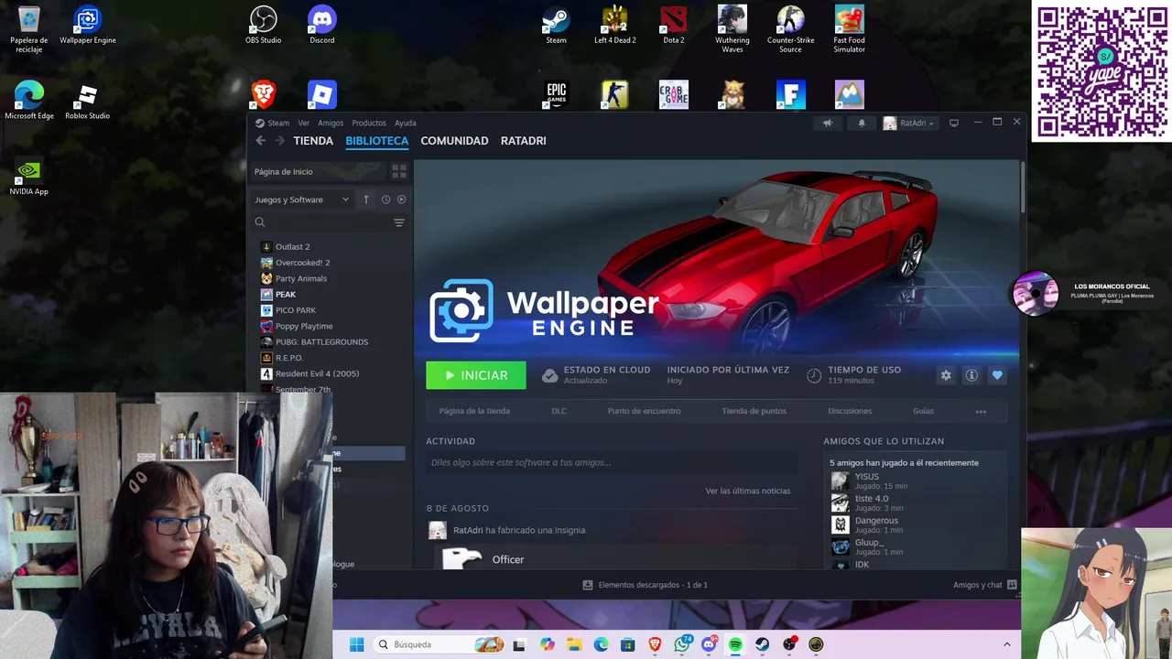
Task: Open the more options ellipsis after Guías
Action: (x=981, y=412)
